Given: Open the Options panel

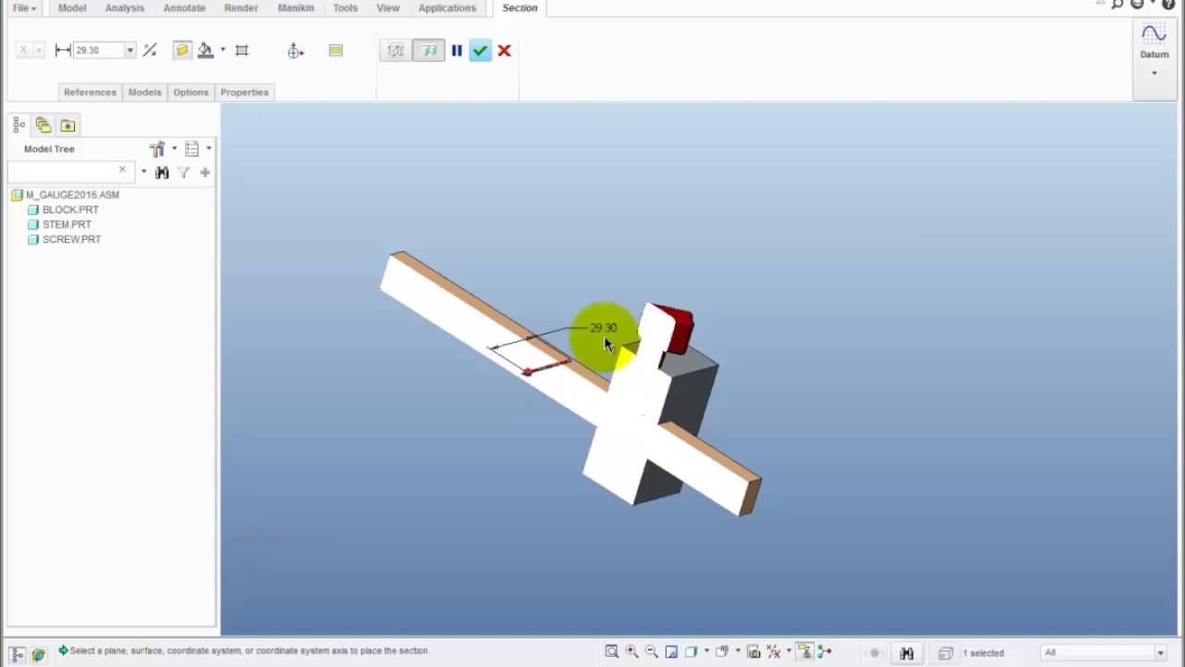Looking at the screenshot, I should 191,93.
